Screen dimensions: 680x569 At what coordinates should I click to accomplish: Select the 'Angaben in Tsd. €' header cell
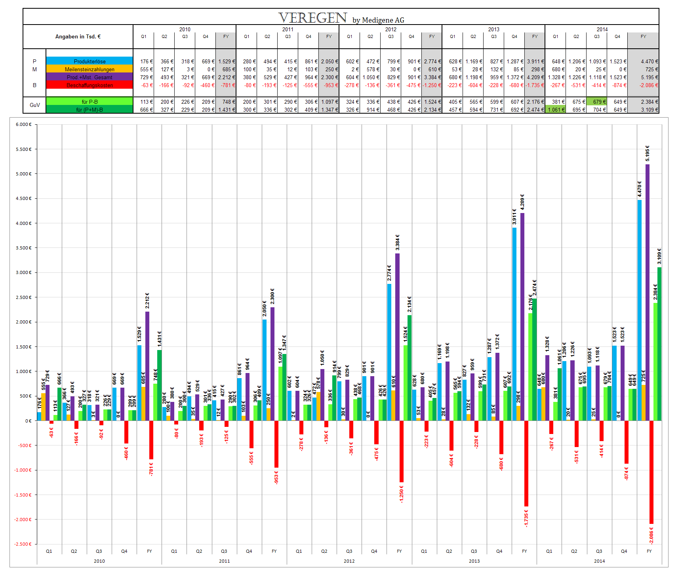pyautogui.click(x=78, y=37)
